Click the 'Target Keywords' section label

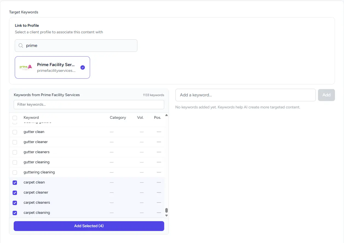(x=24, y=12)
